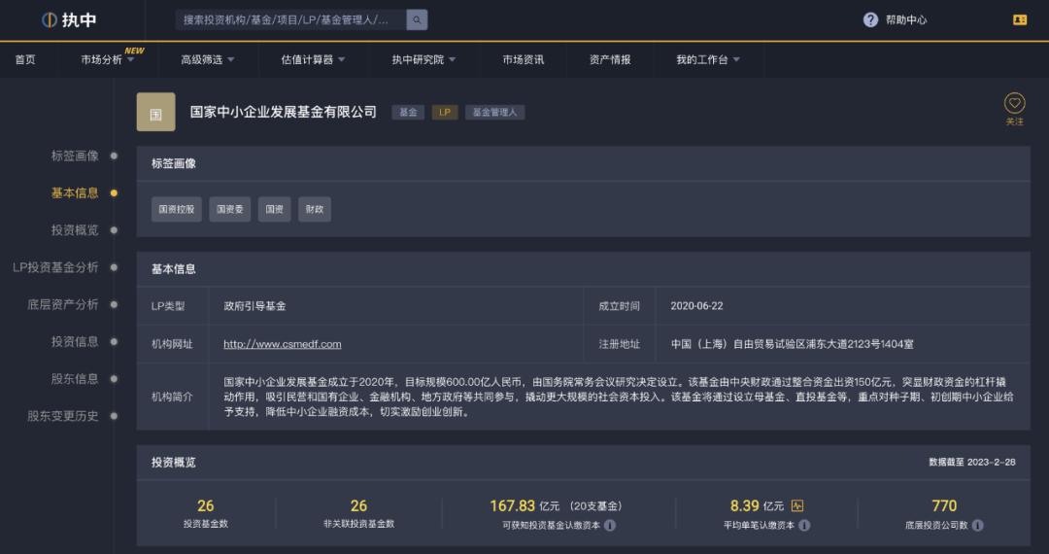Jump to 股东变更历史 in the sidebar
Viewport: 1049px width, 554px height.
pyautogui.click(x=63, y=416)
